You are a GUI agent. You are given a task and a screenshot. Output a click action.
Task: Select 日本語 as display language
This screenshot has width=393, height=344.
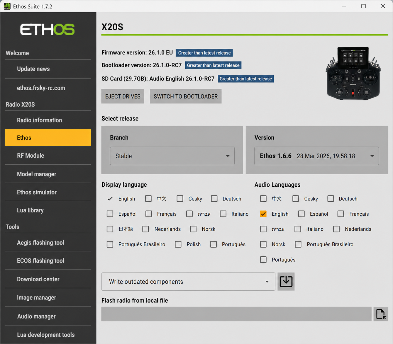click(x=110, y=229)
